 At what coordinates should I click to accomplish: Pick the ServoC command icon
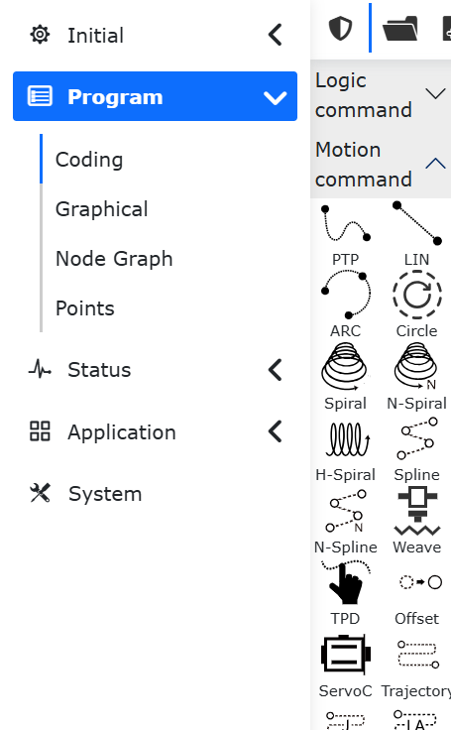click(345, 655)
